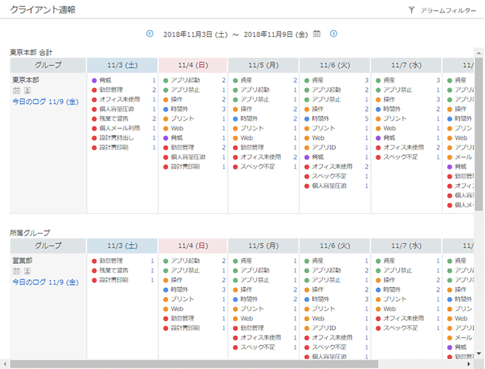
Task: Select the 11/4 (日) column header in 東京本部
Action: pyautogui.click(x=193, y=65)
